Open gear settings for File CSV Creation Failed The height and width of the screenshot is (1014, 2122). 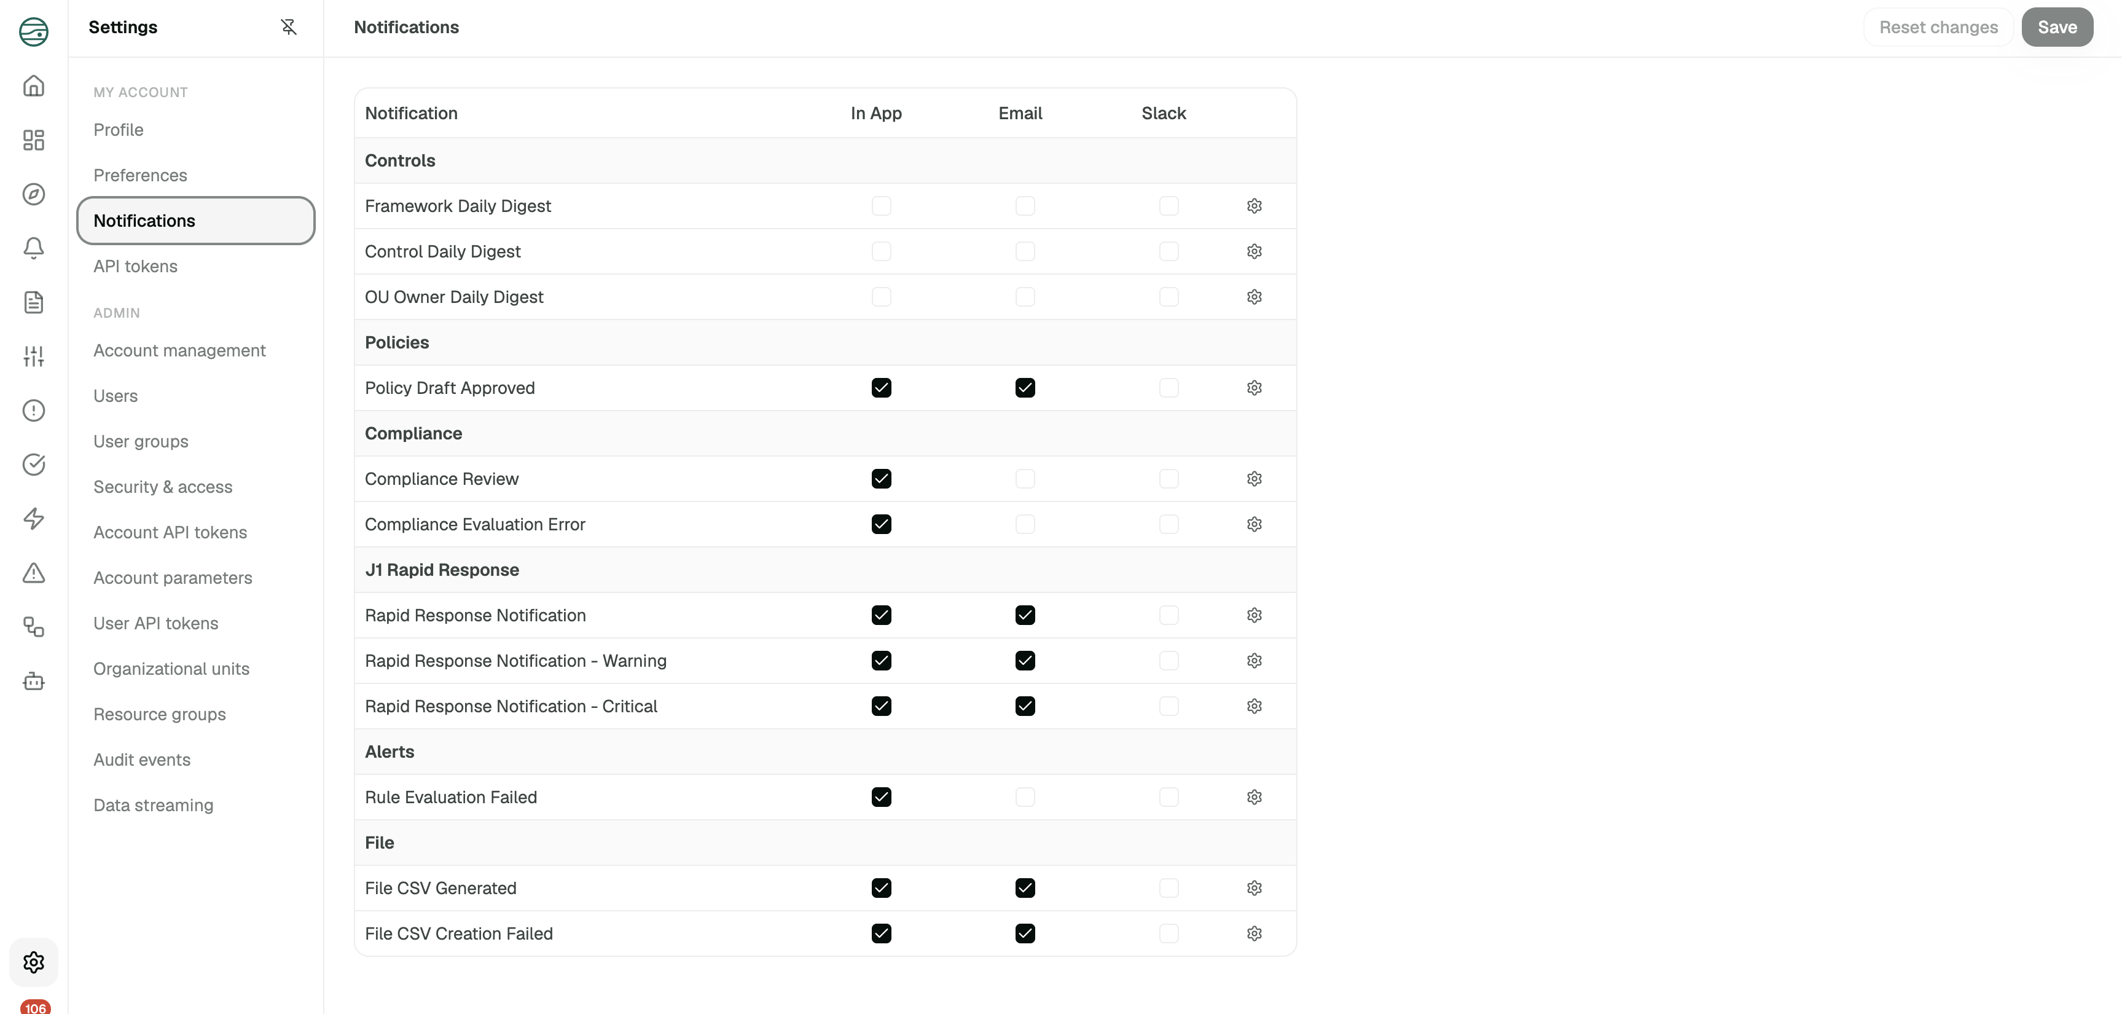coord(1255,933)
